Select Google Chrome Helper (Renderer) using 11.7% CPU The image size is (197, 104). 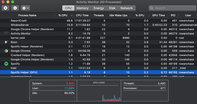(x=32, y=29)
